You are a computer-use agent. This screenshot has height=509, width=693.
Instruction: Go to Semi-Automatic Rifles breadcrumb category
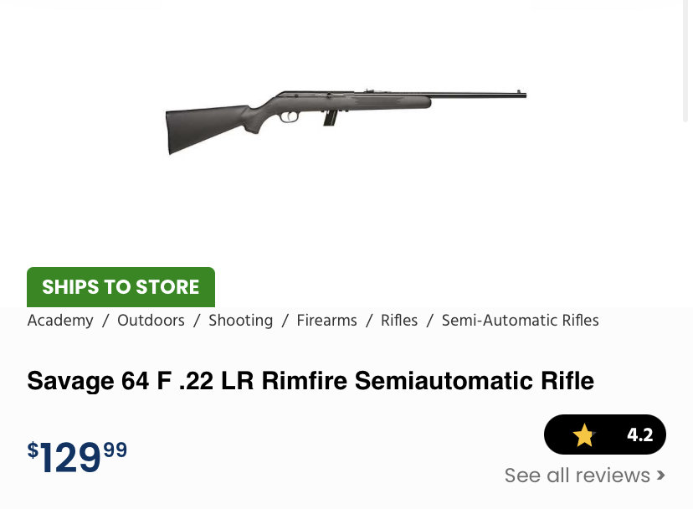[x=521, y=320]
